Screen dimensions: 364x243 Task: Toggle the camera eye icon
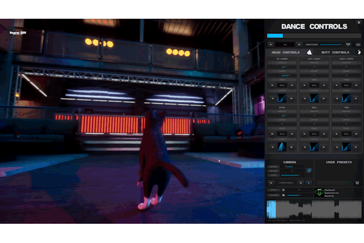point(309,171)
